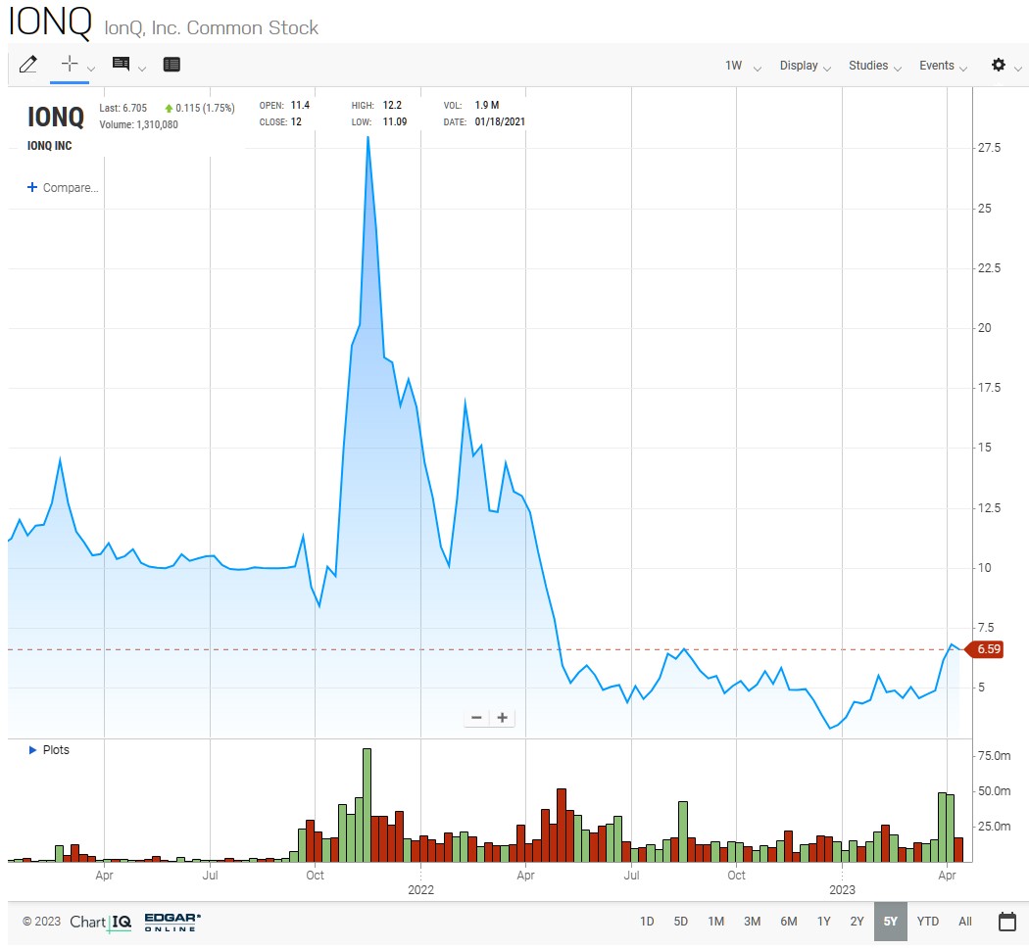Screen dimensions: 1029x949
Task: Click the 'IonQ, Inc. Common Stock' title
Action: (211, 27)
